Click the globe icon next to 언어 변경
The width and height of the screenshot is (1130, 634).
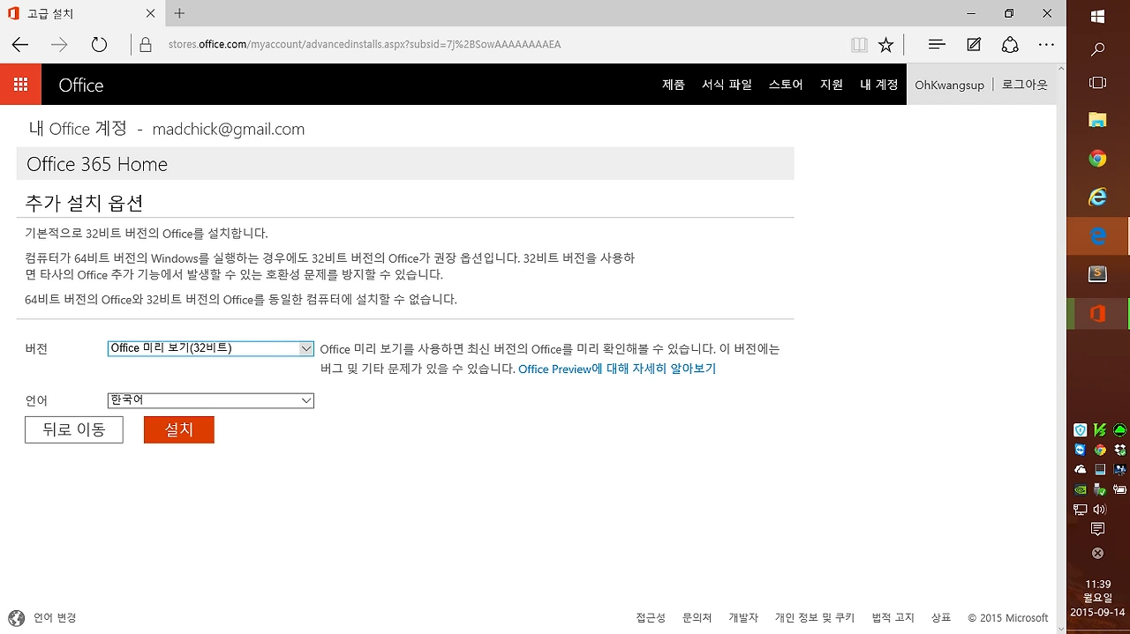point(16,617)
